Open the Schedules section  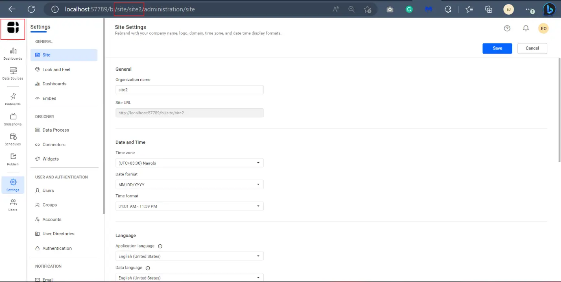pyautogui.click(x=13, y=138)
